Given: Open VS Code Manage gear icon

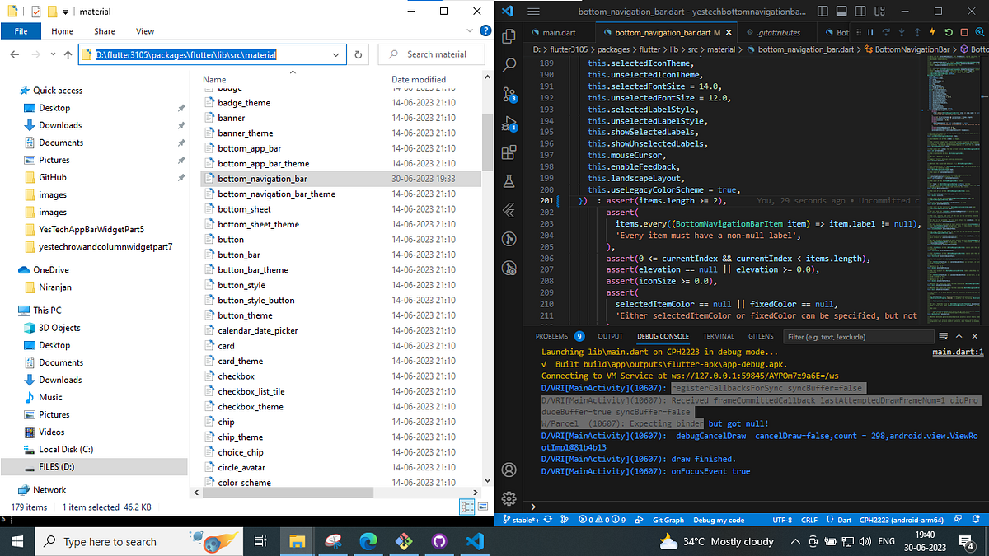Looking at the screenshot, I should (509, 498).
